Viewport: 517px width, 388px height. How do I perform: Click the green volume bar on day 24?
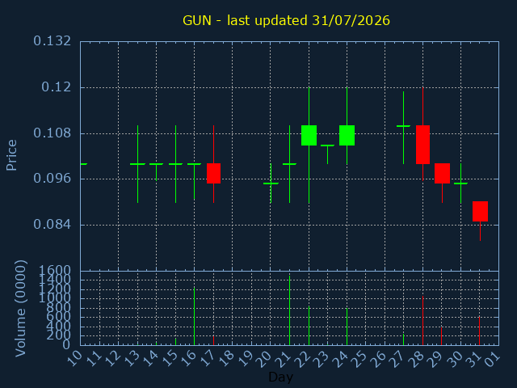(347, 327)
